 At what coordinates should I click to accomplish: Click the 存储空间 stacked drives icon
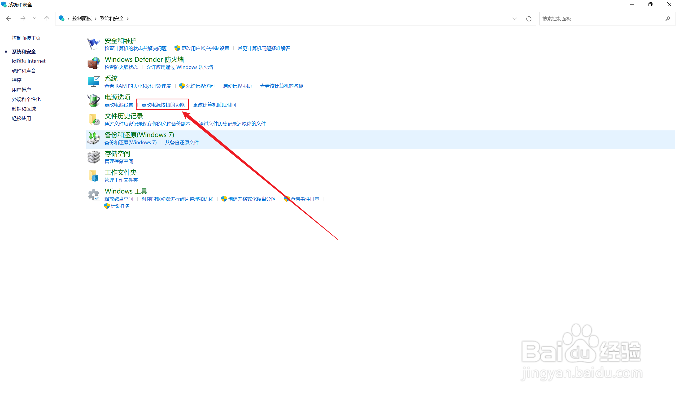pyautogui.click(x=94, y=157)
